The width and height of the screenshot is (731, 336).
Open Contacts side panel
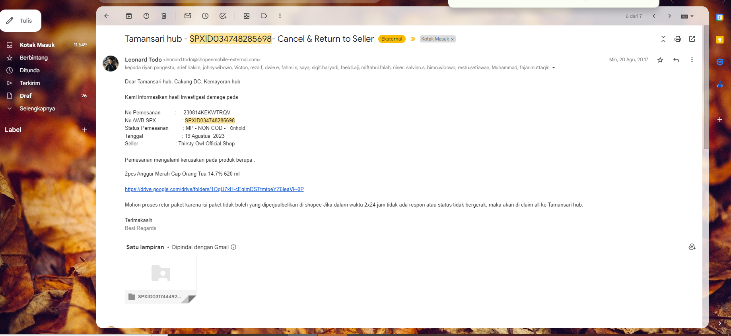pyautogui.click(x=720, y=84)
